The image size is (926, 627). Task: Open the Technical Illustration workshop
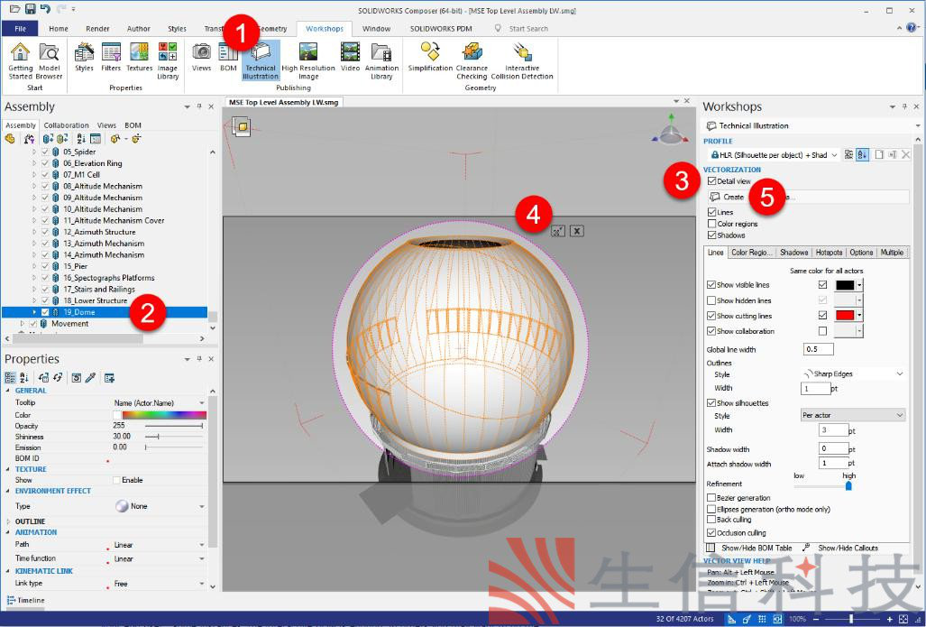click(x=261, y=59)
